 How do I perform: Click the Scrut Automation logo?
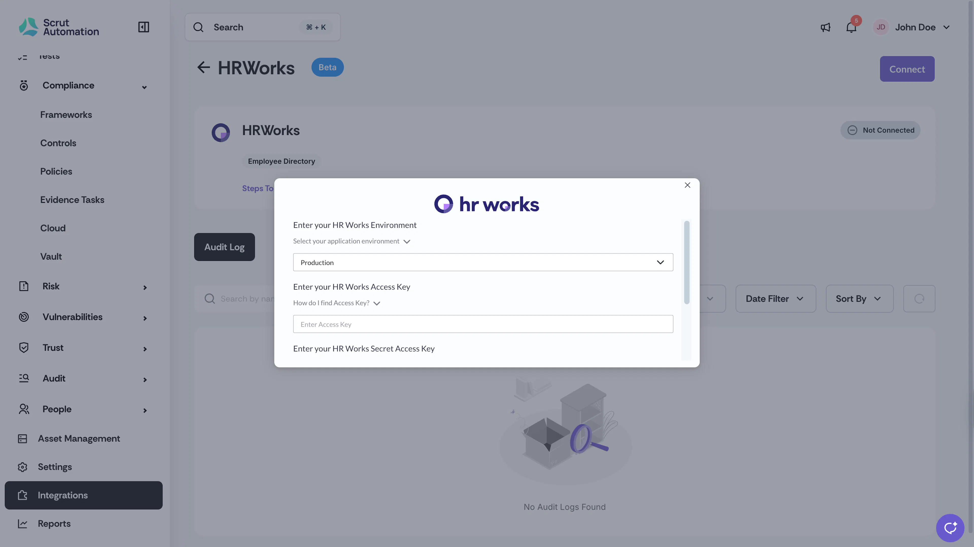click(x=59, y=27)
